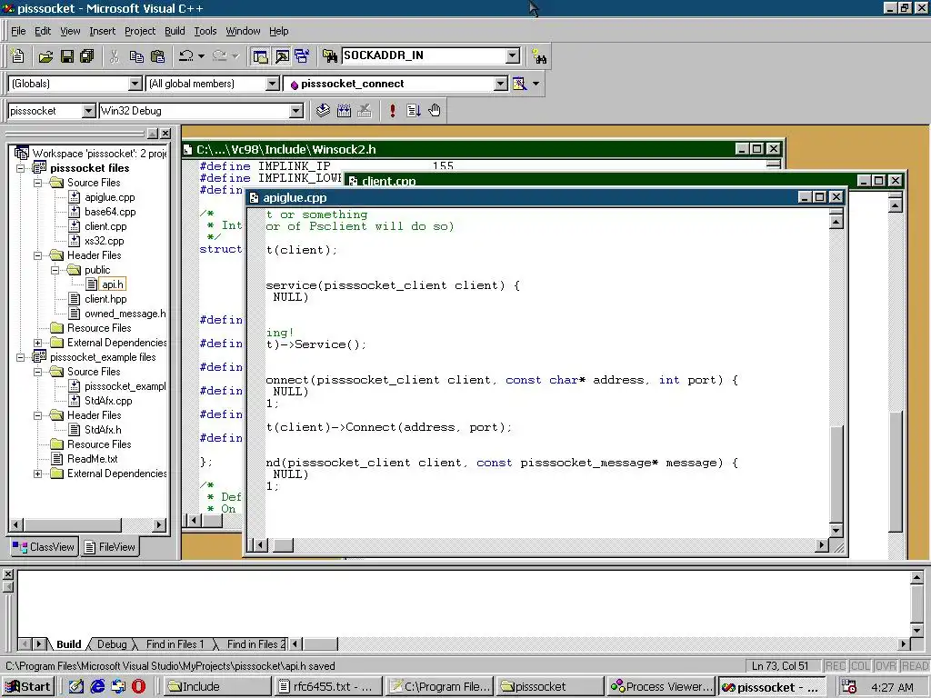Screen dimensions: 931x698
Task: Click the Save All toolbar icon
Action: point(86,55)
